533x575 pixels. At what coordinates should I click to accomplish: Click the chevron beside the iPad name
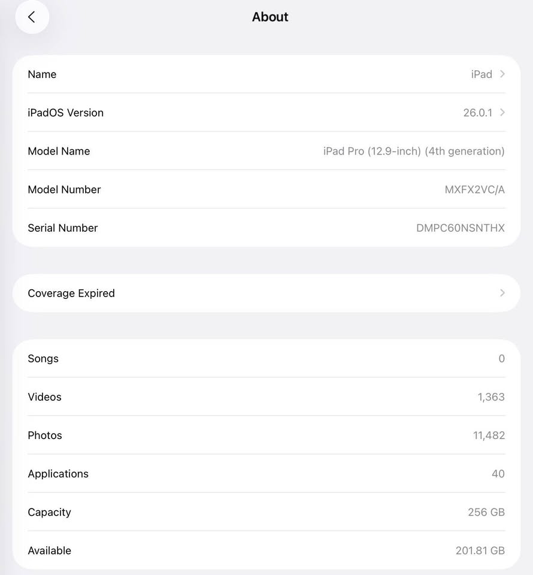[x=502, y=74]
